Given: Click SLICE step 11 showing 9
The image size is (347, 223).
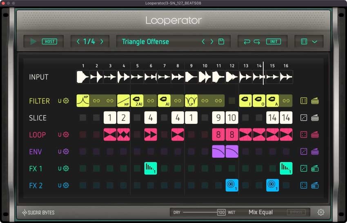Looking at the screenshot, I should coord(218,118).
